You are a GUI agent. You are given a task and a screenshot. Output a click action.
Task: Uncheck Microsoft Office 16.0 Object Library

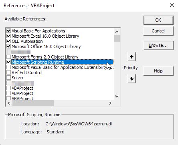tap(9, 46)
